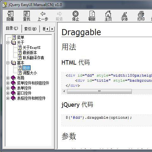Click the 打印 (Print) toolbar icon
152x152 pixels.
point(141,16)
